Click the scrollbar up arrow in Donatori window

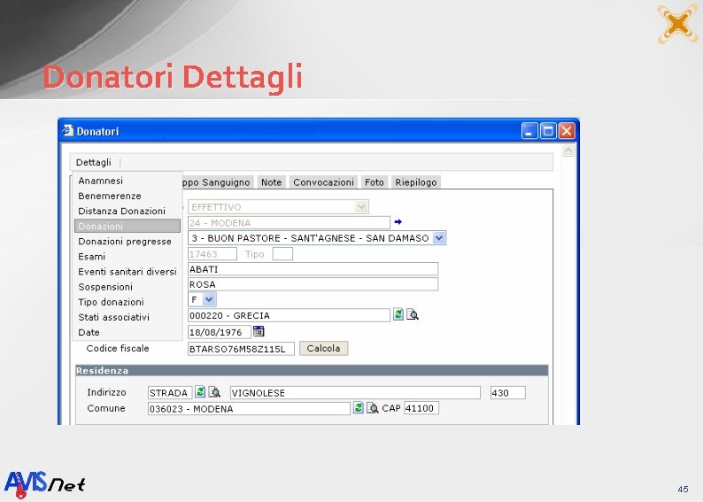coord(568,151)
